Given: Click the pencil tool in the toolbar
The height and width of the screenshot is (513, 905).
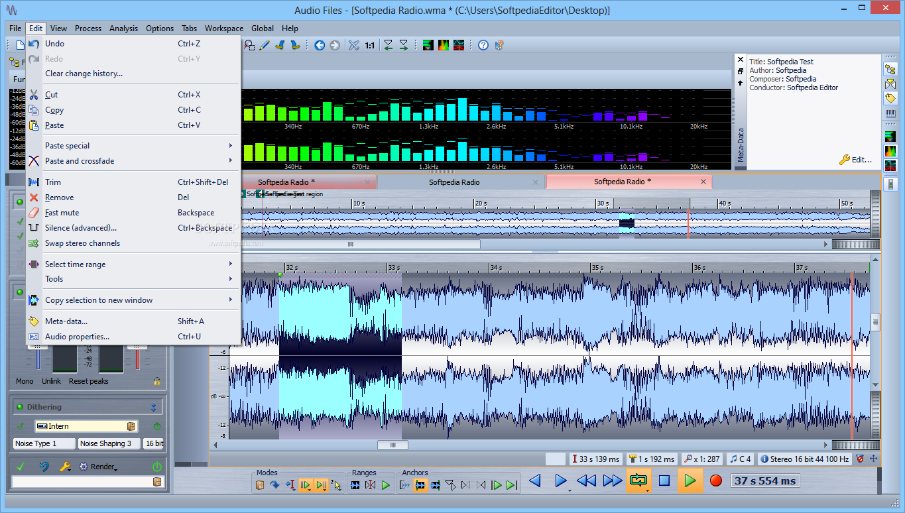Looking at the screenshot, I should click(x=264, y=45).
